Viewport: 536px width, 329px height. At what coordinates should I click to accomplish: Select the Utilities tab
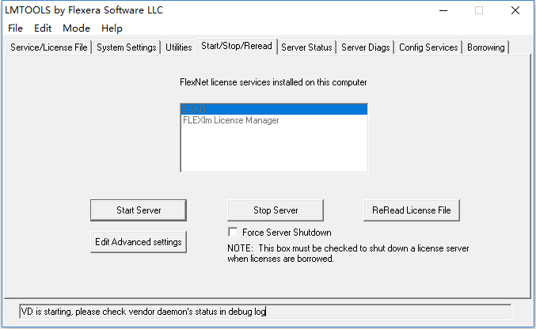[x=179, y=47]
